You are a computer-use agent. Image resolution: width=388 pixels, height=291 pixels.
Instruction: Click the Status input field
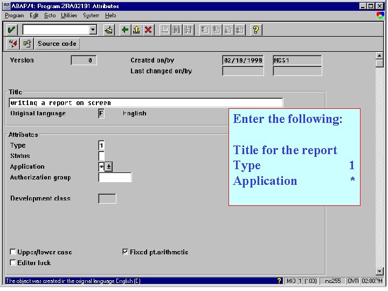[x=101, y=156]
